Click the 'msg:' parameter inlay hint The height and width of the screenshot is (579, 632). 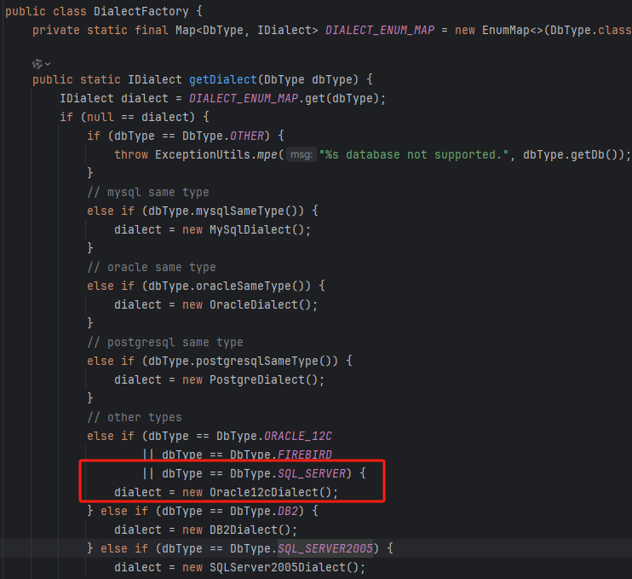coord(301,155)
